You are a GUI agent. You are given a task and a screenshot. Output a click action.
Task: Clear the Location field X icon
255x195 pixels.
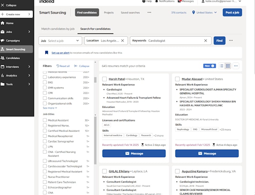coord(123,40)
